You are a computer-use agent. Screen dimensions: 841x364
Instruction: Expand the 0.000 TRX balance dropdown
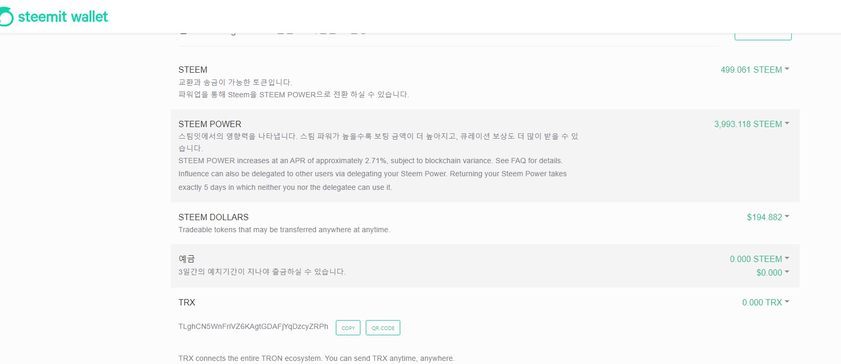click(766, 302)
